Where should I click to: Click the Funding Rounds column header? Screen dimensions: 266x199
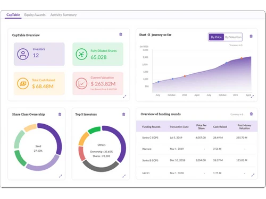point(151,127)
